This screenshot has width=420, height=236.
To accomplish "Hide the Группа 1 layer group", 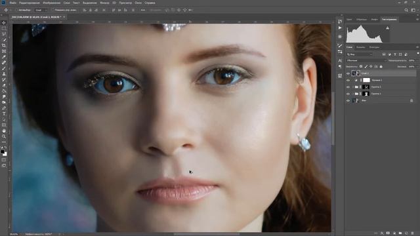I will tap(348, 94).
